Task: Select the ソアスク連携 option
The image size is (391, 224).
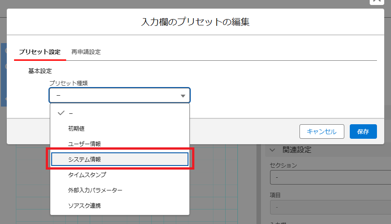Action: click(x=84, y=205)
